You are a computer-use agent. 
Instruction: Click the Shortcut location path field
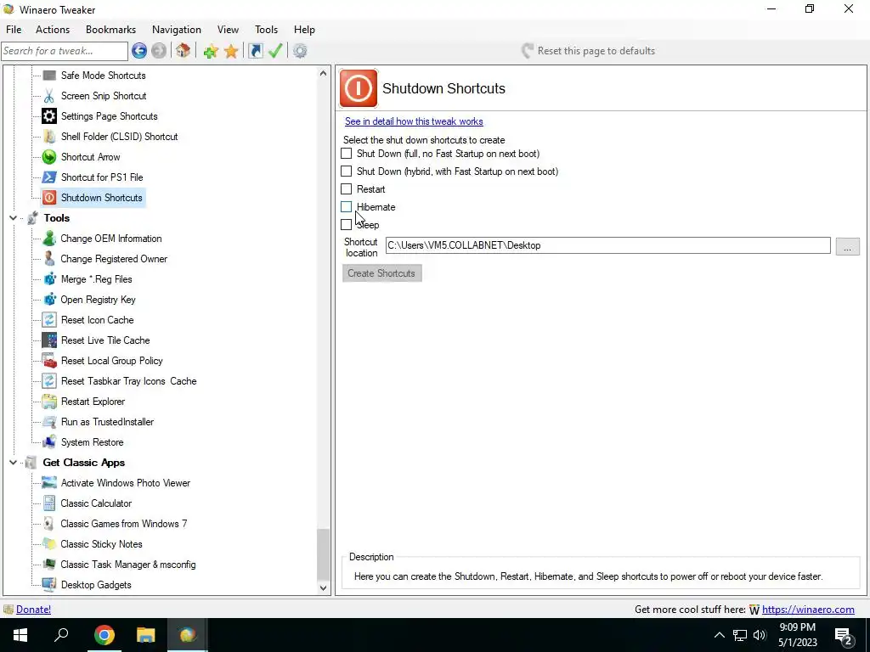[x=608, y=245]
